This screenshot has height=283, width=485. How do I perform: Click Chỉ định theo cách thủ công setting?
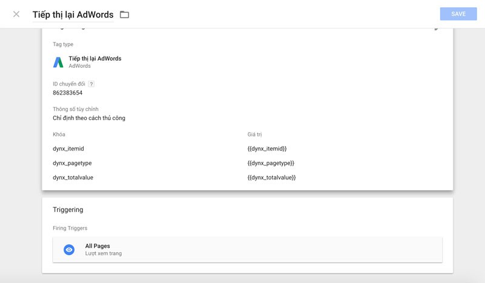pos(89,118)
